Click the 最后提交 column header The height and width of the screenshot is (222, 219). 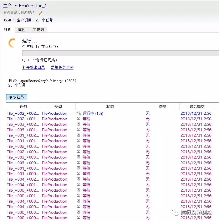[x=197, y=107]
